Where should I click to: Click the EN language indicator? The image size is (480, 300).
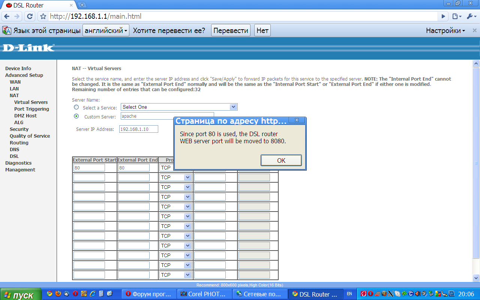click(x=349, y=294)
